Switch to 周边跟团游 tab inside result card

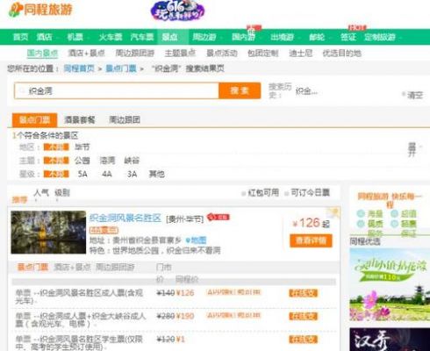115,267
